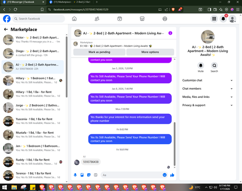Click the share page icon in address bar
The image size is (242, 191).
coord(166,10)
